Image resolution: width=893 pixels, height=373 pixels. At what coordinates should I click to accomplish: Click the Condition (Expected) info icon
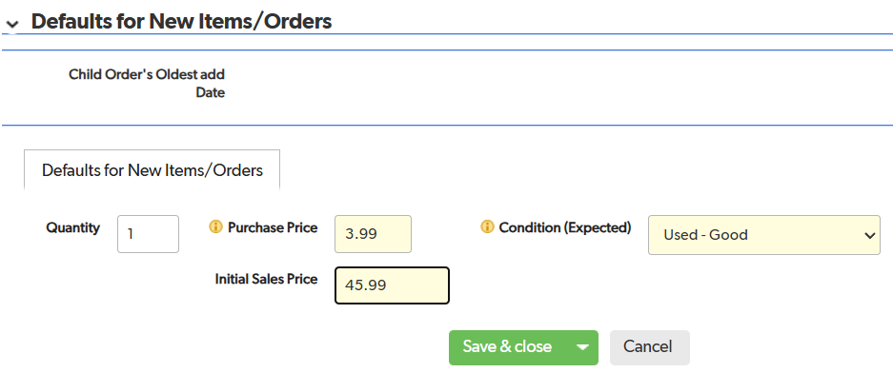coord(487,227)
